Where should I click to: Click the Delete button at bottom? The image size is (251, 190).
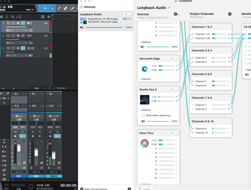coord(145,189)
